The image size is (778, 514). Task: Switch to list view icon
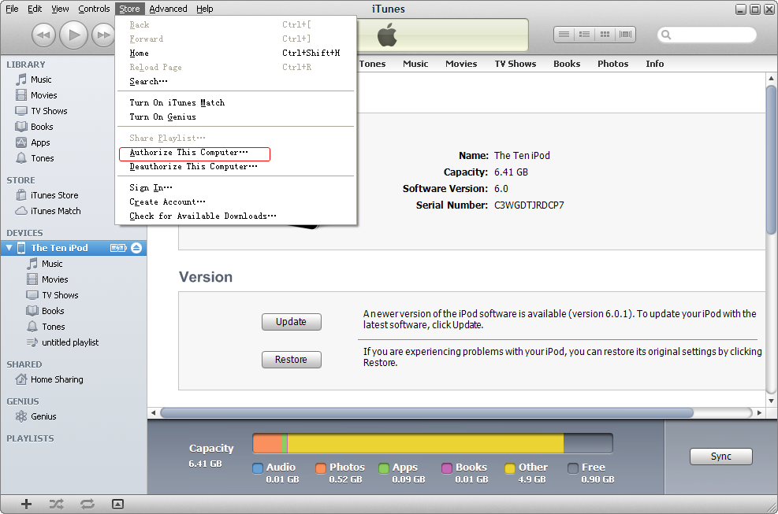(564, 34)
